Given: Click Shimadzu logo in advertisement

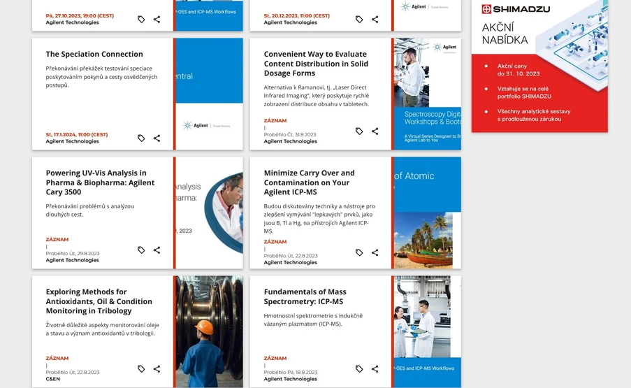Looking at the screenshot, I should pyautogui.click(x=516, y=9).
